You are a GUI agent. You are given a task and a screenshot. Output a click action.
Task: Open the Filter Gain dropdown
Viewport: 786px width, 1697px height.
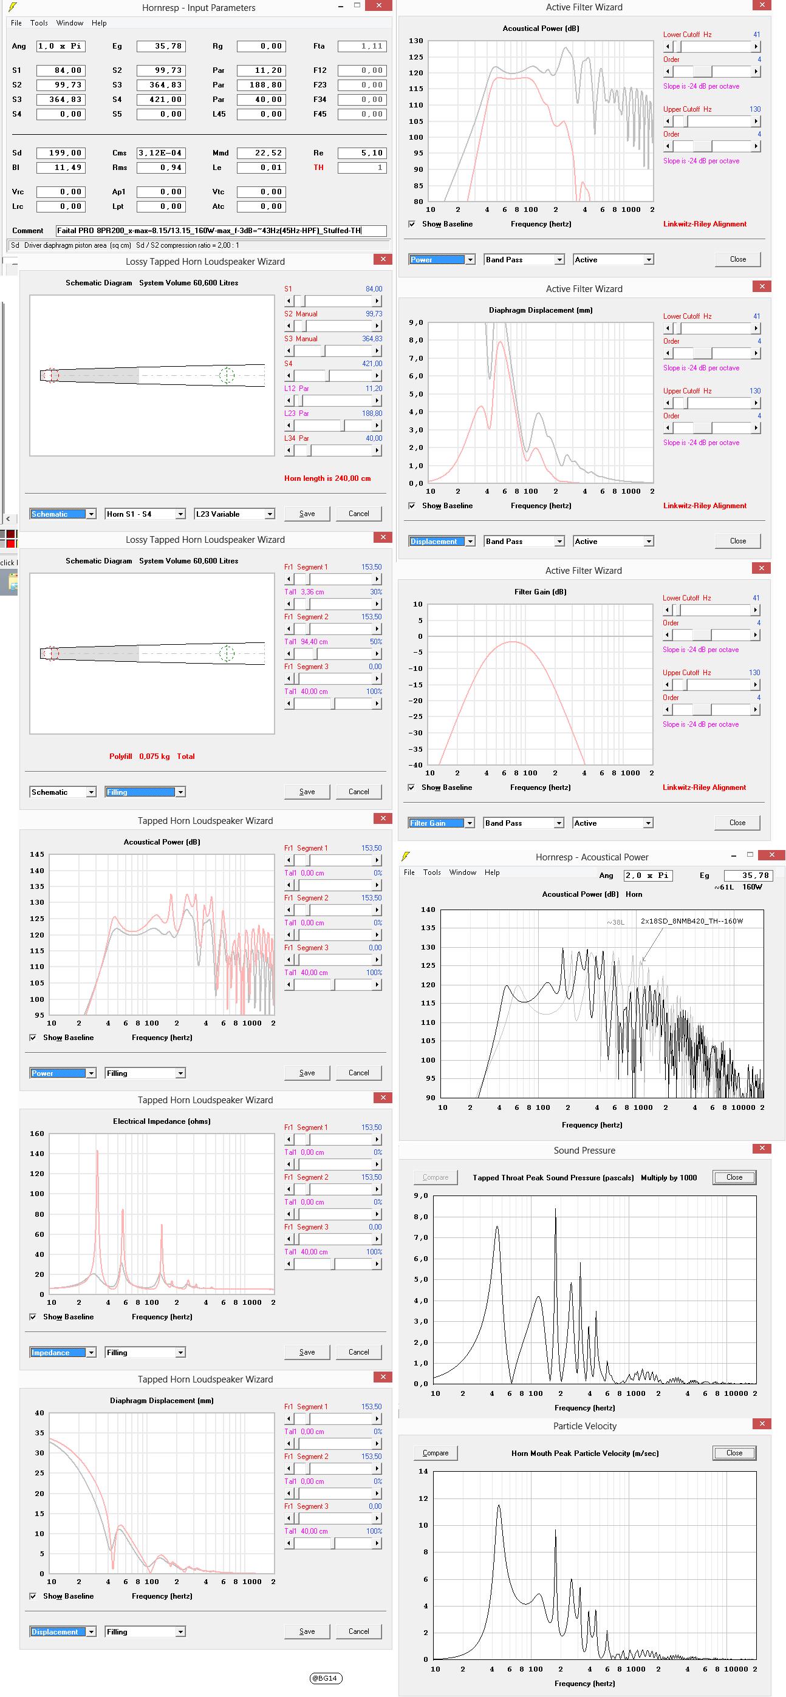coord(442,823)
